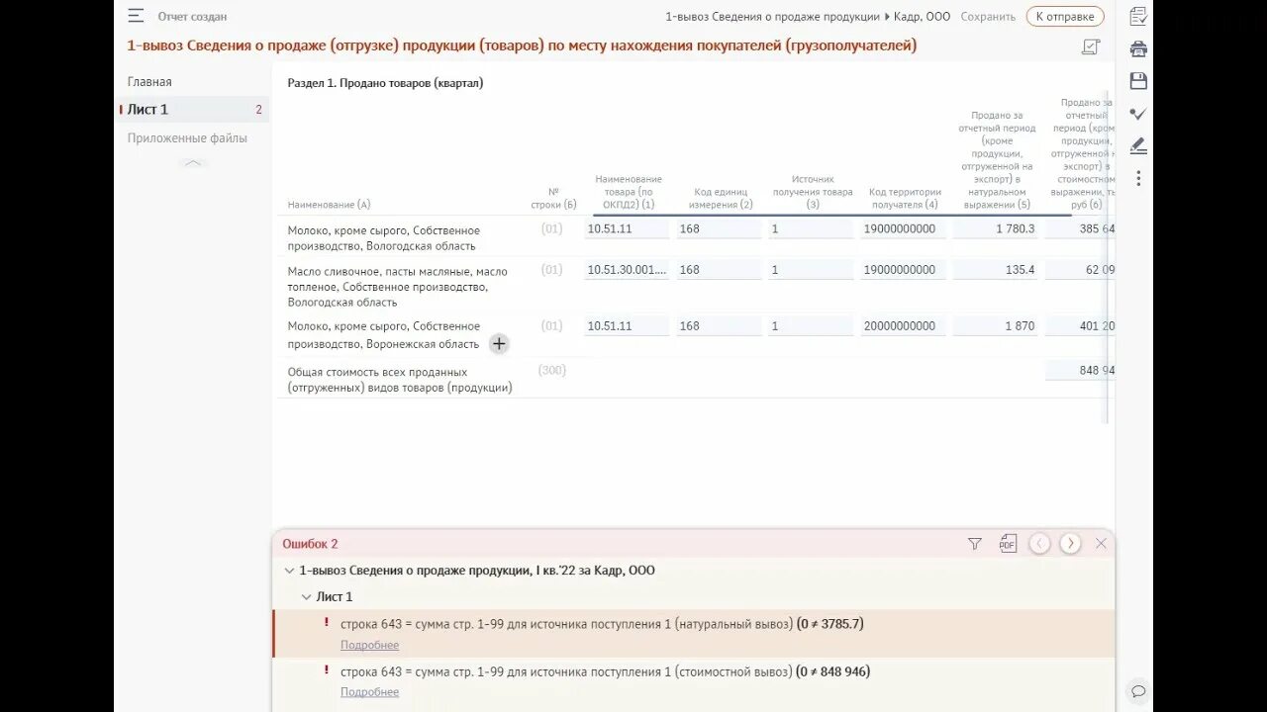Collapse the 1-вывоз report error tree
Screen dimensions: 1267x712
289,571
